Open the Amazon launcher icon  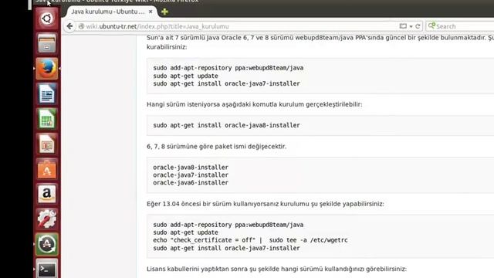tap(46, 194)
